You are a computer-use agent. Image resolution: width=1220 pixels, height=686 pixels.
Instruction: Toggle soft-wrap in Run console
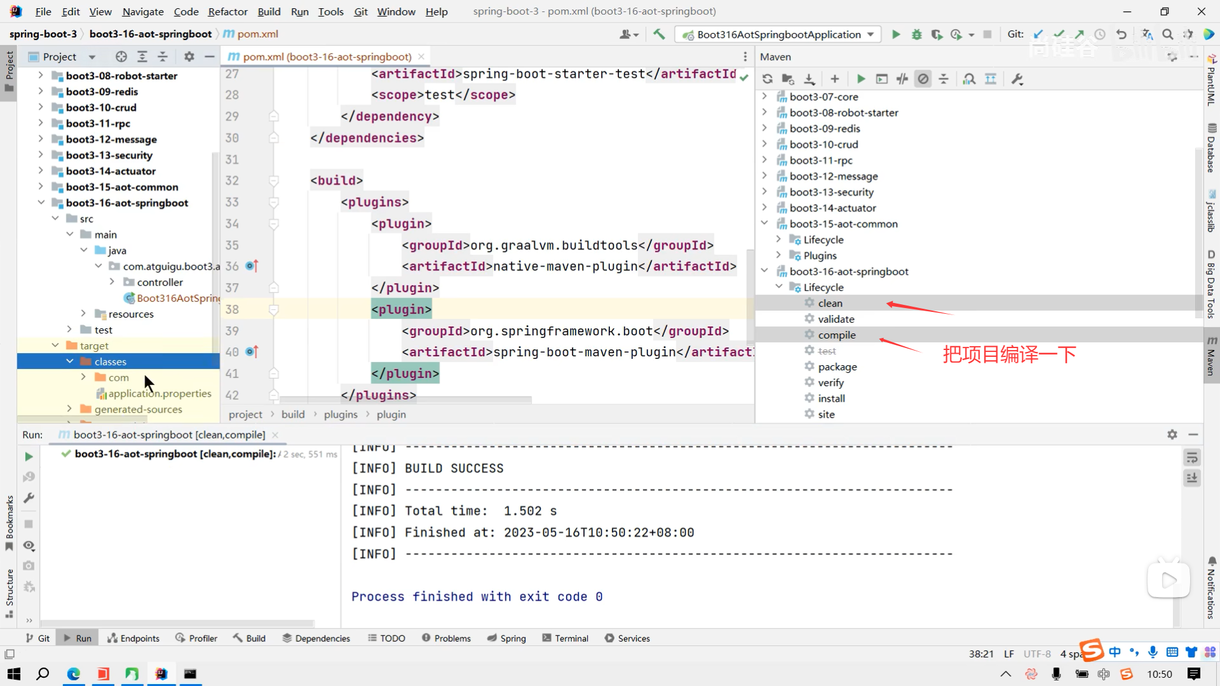(x=1191, y=457)
